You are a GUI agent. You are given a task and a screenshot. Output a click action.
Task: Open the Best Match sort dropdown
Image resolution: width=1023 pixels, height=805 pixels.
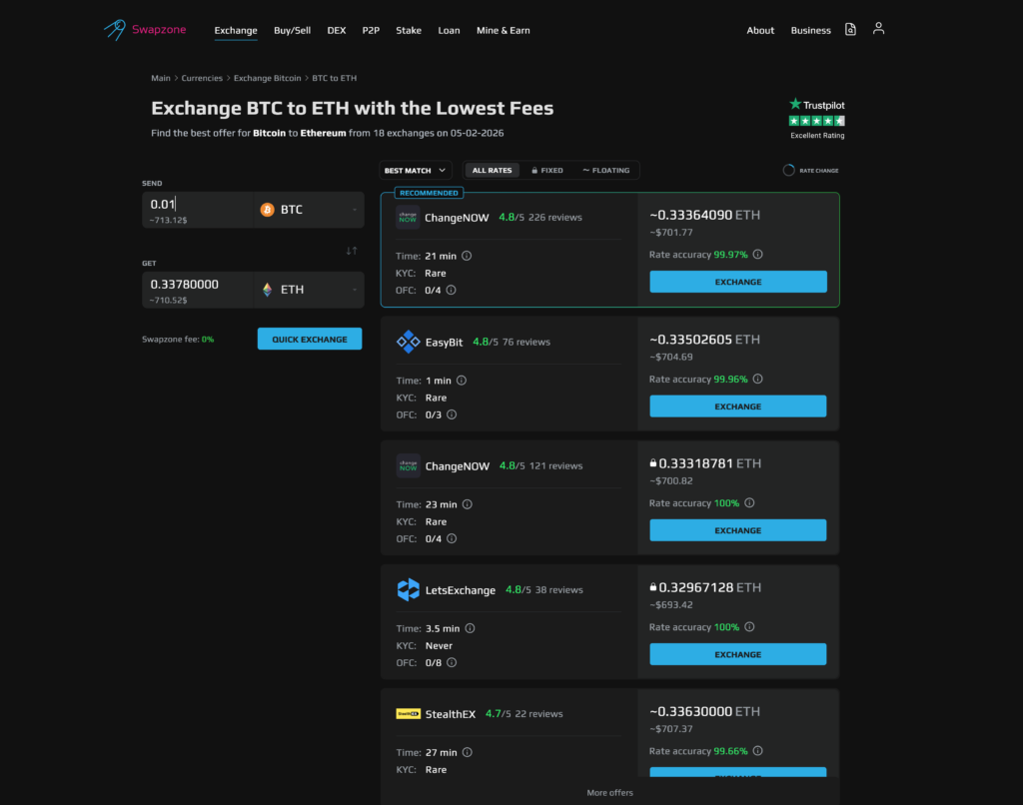pos(416,171)
